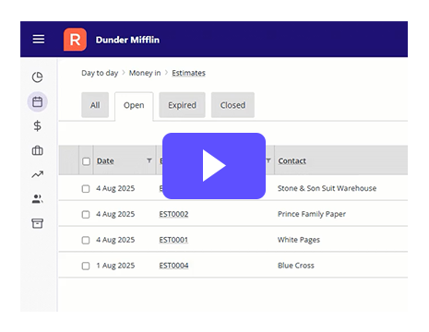Select the calendar day-to-day sidebar icon
The width and height of the screenshot is (429, 332).
(x=38, y=101)
